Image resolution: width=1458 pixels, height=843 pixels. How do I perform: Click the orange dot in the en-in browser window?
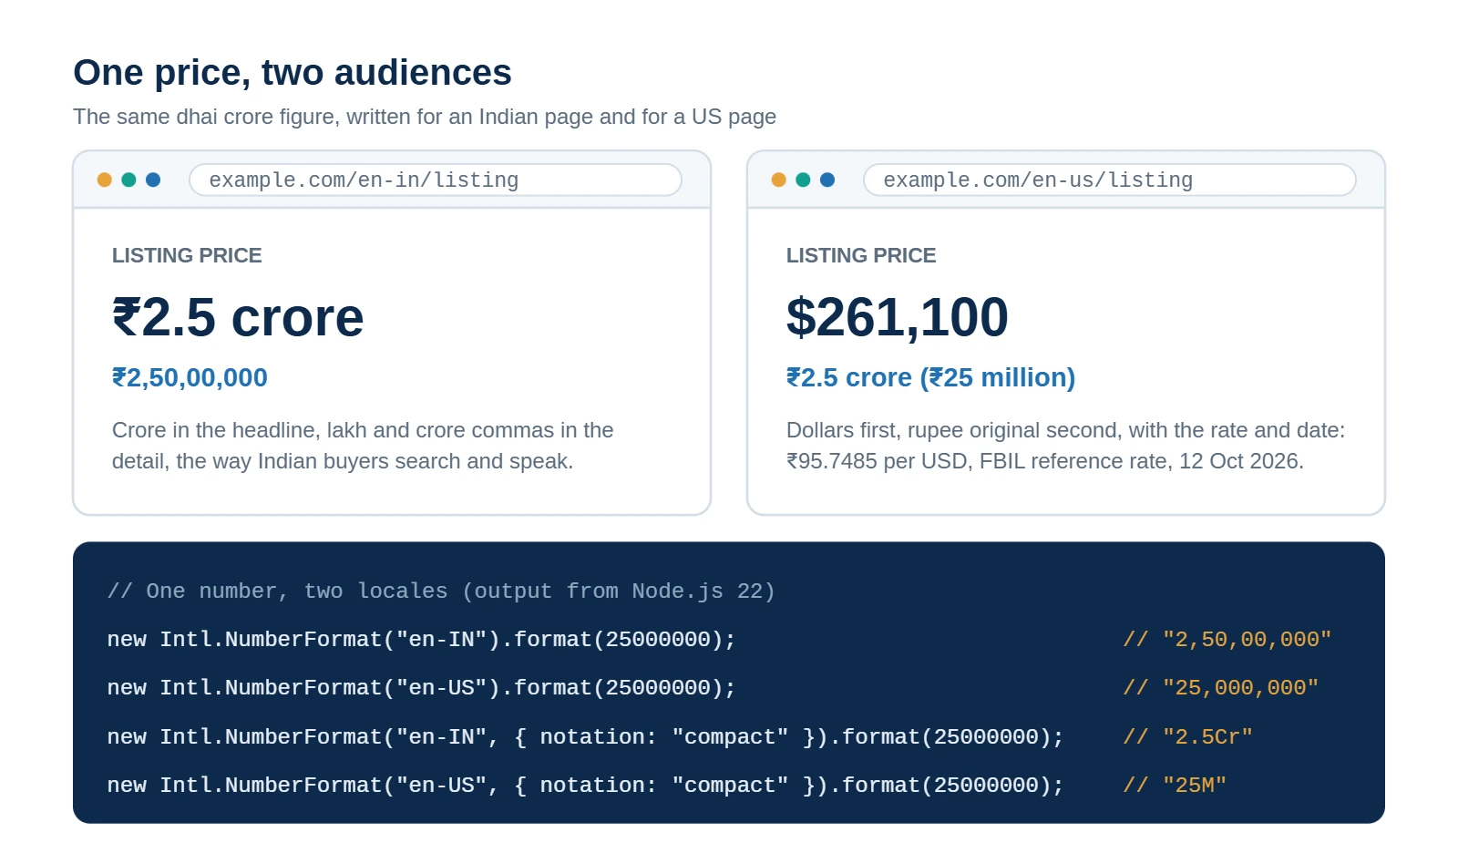[x=105, y=180]
